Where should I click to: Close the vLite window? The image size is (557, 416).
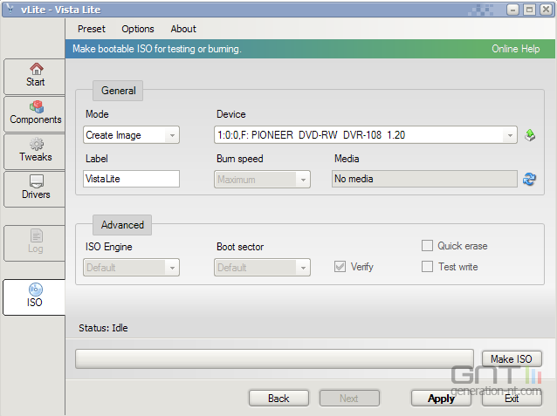(x=546, y=10)
